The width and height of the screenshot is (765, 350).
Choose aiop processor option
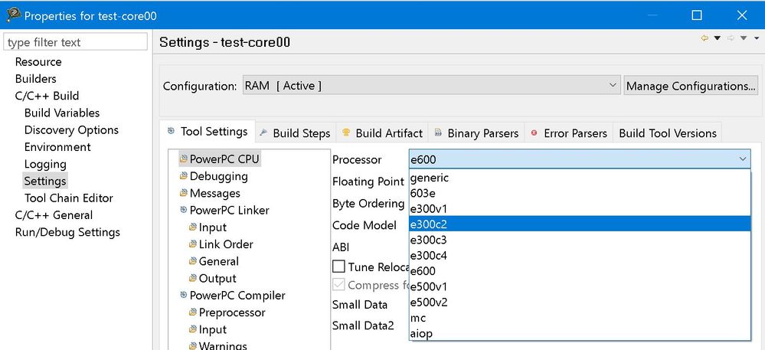click(422, 334)
